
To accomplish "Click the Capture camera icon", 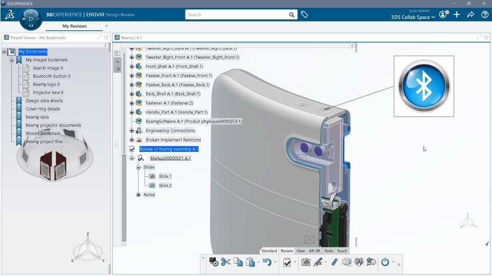I will (x=305, y=262).
